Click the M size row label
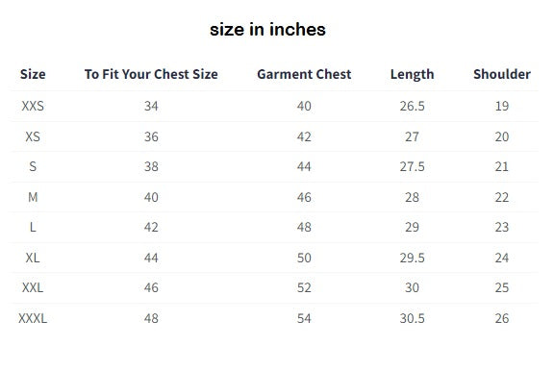This screenshot has height=370, width=554. pyautogui.click(x=33, y=197)
